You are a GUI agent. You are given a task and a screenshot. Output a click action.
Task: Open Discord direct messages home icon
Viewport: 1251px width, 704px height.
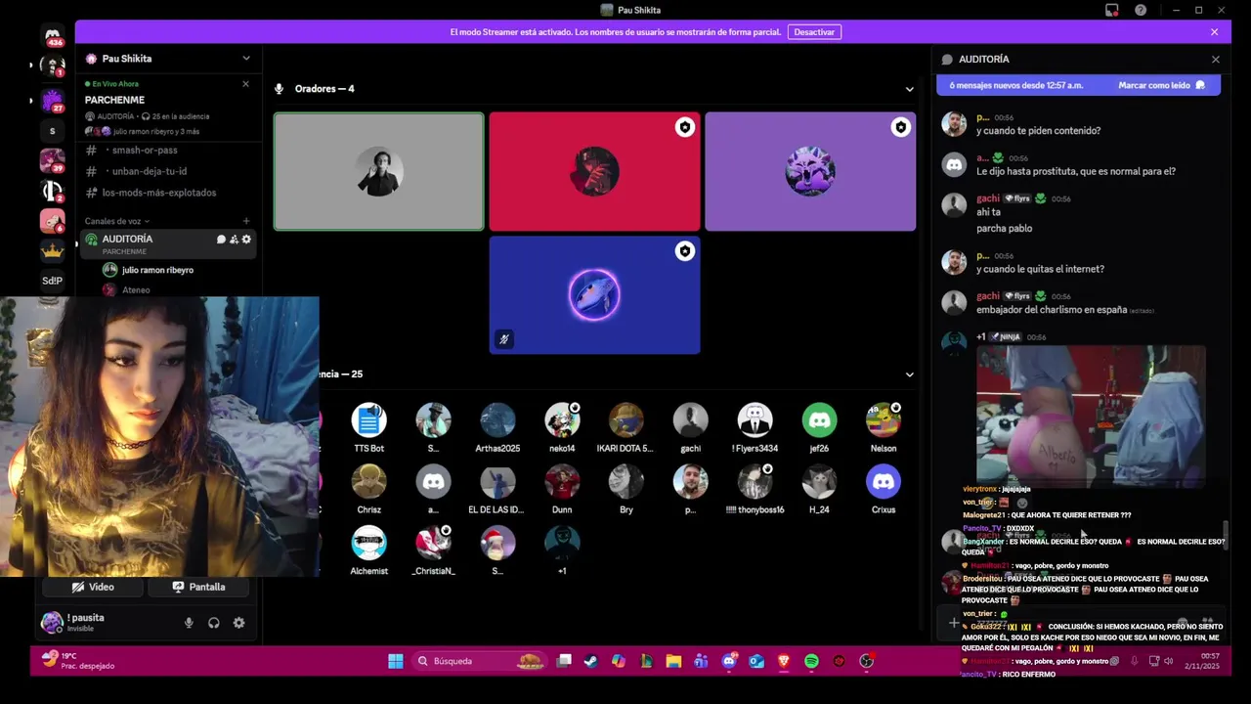point(53,36)
